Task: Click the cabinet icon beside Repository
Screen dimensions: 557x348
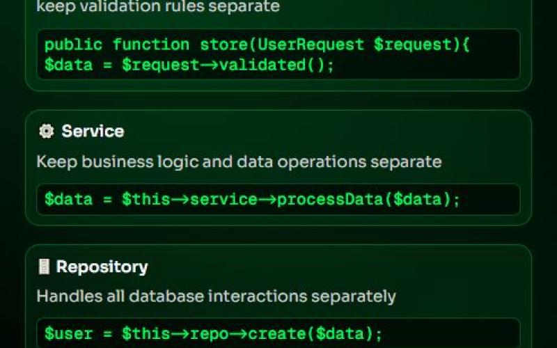Action: click(44, 267)
